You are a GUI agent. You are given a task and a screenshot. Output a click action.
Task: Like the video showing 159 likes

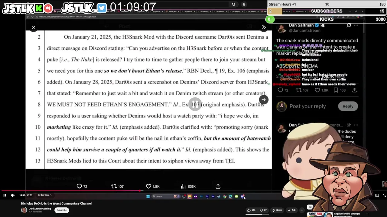[x=251, y=210]
